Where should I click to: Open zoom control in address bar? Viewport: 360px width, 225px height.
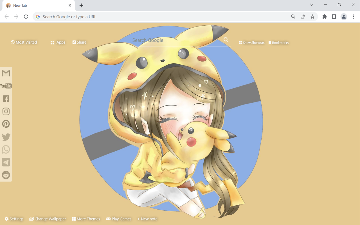pyautogui.click(x=293, y=17)
